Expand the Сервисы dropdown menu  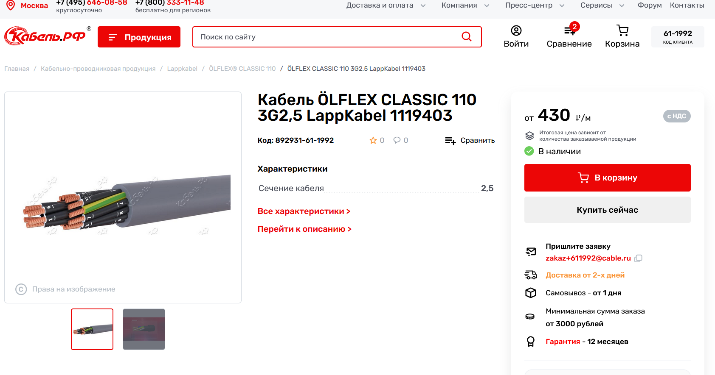602,6
